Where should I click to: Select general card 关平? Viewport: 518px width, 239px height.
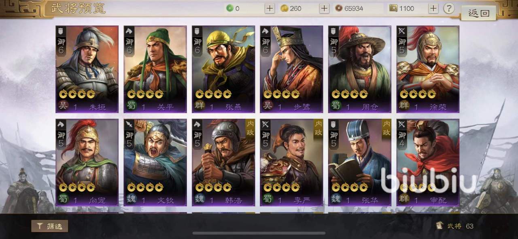(x=155, y=69)
